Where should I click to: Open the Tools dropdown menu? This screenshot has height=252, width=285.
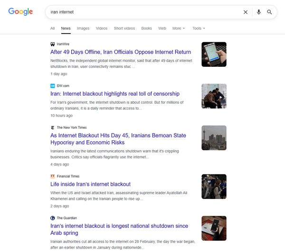pyautogui.click(x=199, y=28)
